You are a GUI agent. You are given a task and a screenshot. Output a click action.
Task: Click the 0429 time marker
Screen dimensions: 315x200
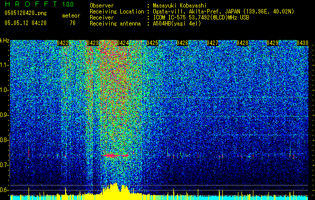point(272,43)
